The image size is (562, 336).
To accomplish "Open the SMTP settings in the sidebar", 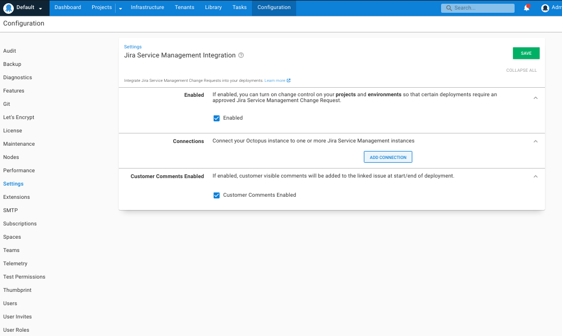I will pos(10,210).
